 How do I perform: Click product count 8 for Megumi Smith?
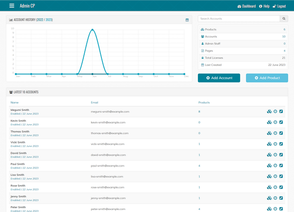point(199,111)
